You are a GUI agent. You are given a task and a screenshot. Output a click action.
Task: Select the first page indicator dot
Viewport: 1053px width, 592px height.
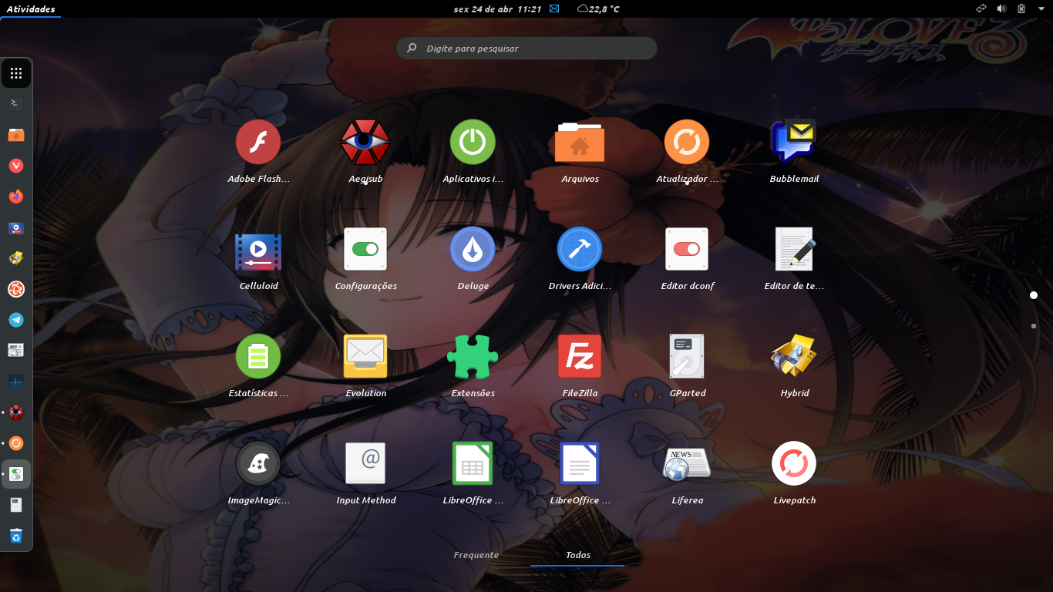(1034, 295)
